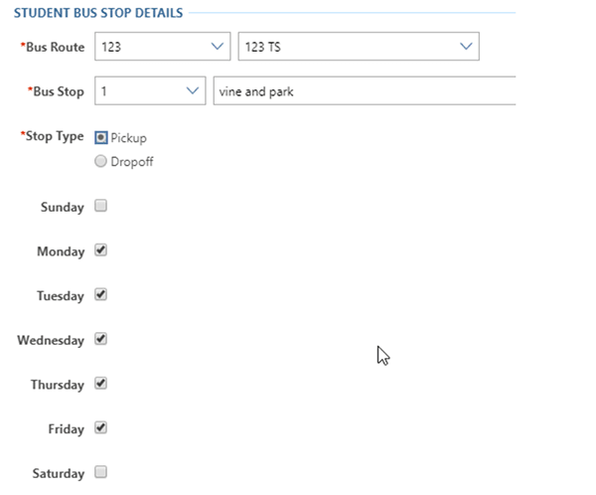Viewport: 596px width, 495px height.
Task: Click the Bus Route dropdown chevron arrow
Action: [217, 47]
